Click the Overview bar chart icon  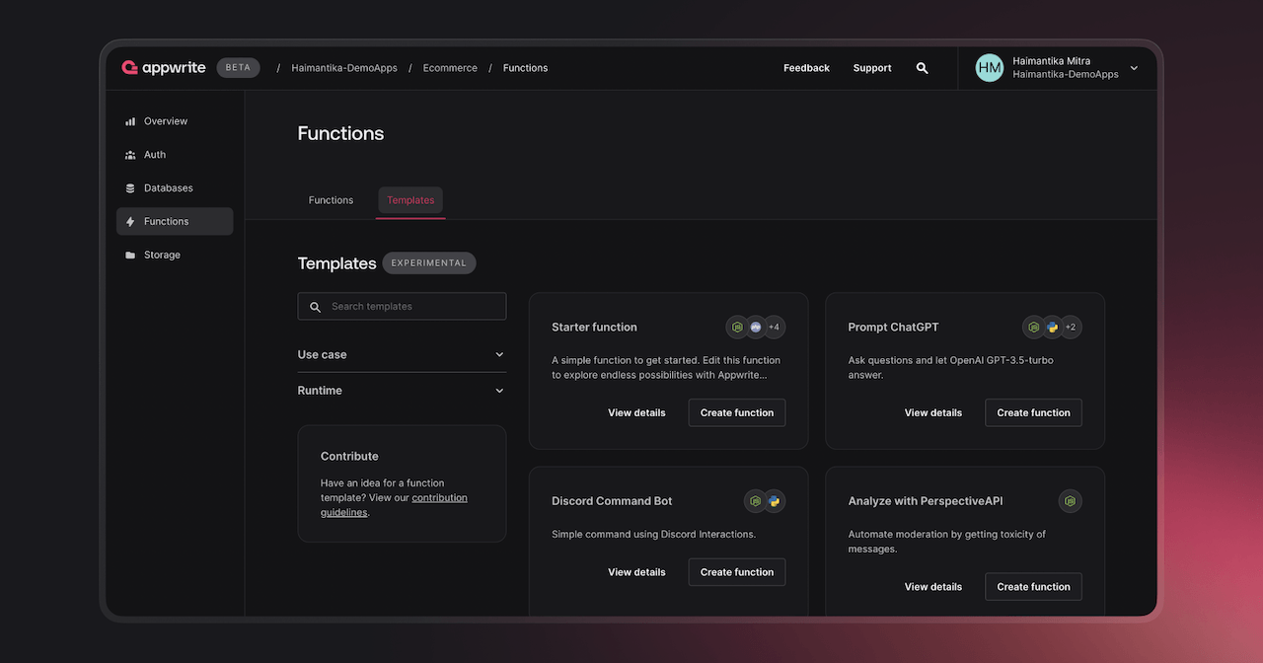130,121
